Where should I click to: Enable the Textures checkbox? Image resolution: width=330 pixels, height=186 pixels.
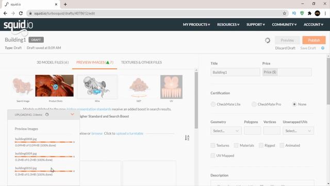coord(213,145)
